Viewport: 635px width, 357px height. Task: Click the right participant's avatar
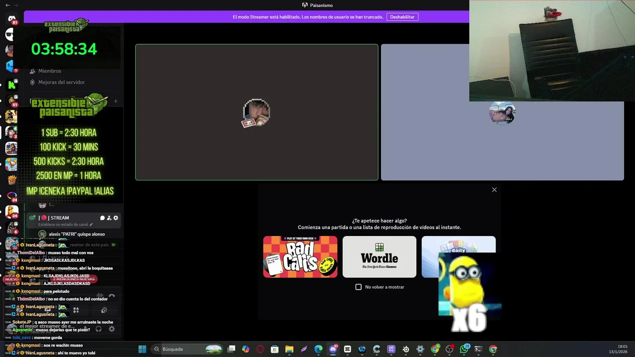pyautogui.click(x=502, y=113)
